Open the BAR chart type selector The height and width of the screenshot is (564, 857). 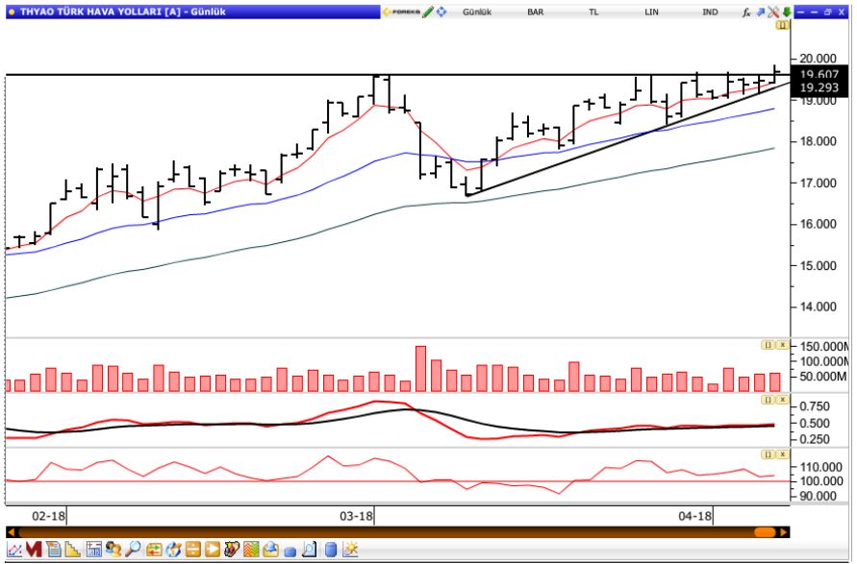tap(536, 12)
